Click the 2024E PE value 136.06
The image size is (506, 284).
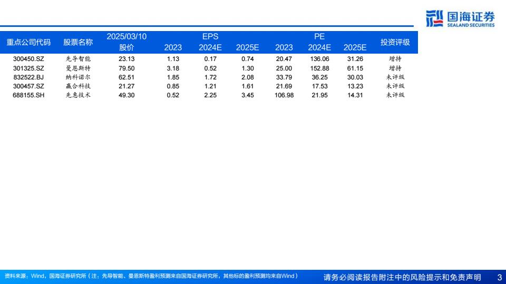(319, 59)
